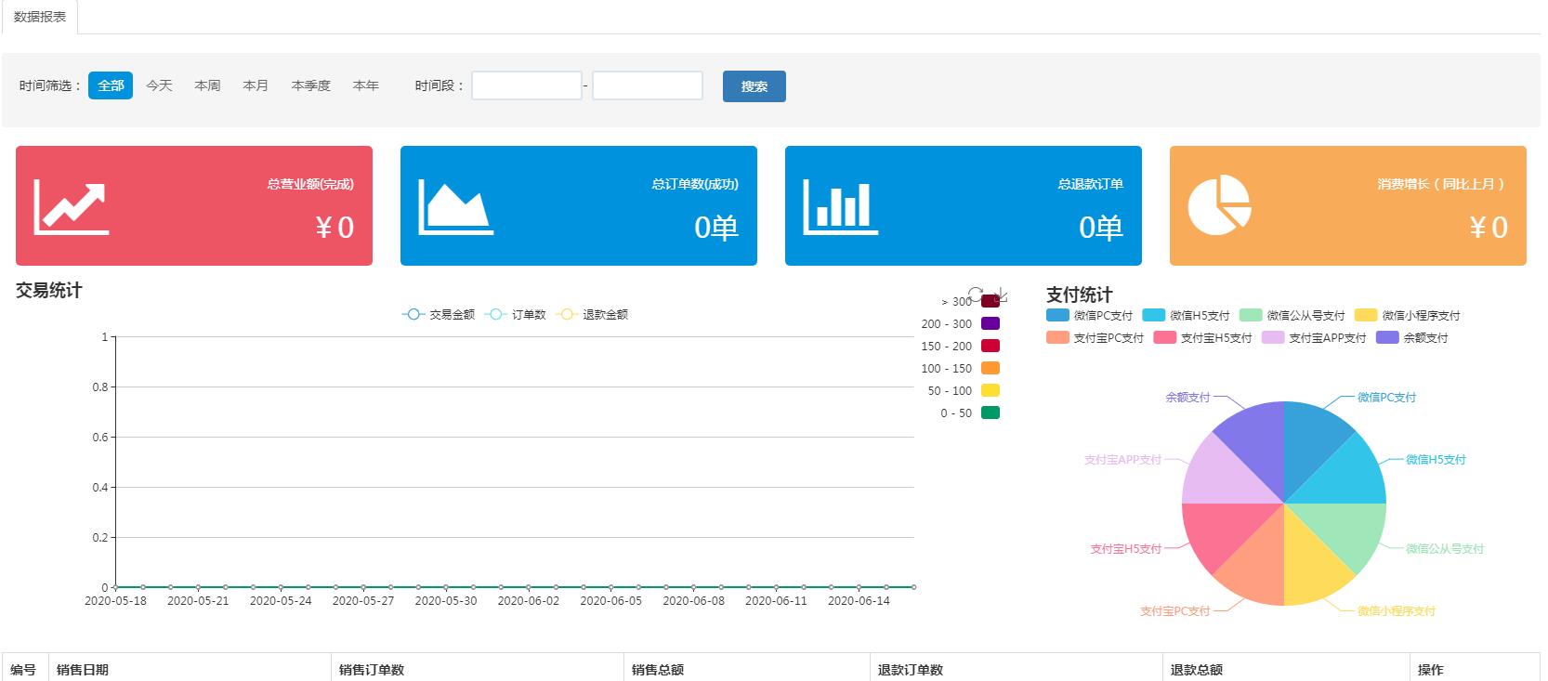Toggle 余额支付 legend item

pos(1411,338)
